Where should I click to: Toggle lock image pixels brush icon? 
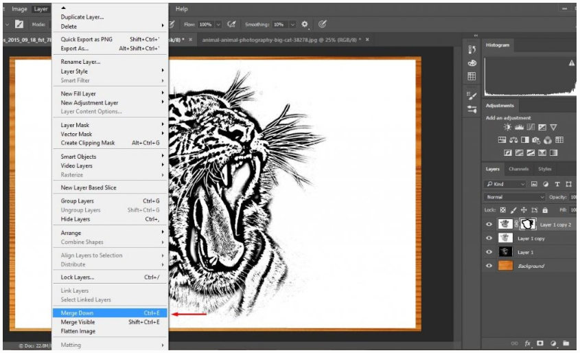pos(513,210)
